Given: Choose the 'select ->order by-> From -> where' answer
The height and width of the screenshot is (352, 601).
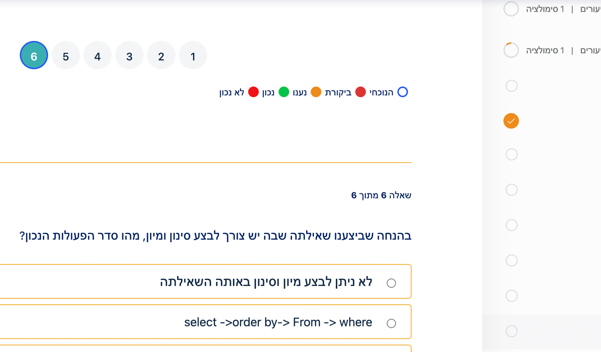Looking at the screenshot, I should pyautogui.click(x=391, y=323).
